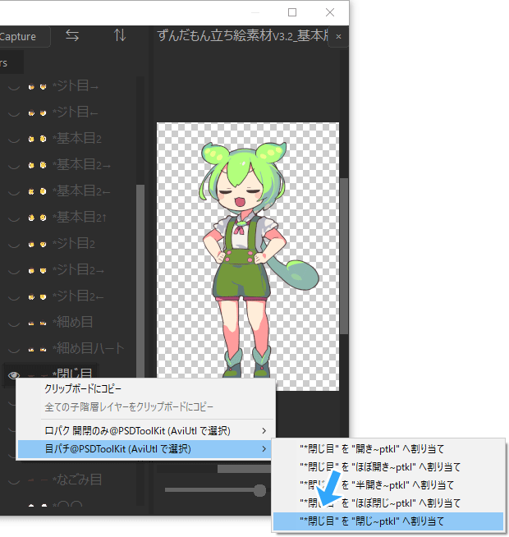The width and height of the screenshot is (509, 537).
Task: Select the *ジト目2← layer name
Action: click(78, 296)
